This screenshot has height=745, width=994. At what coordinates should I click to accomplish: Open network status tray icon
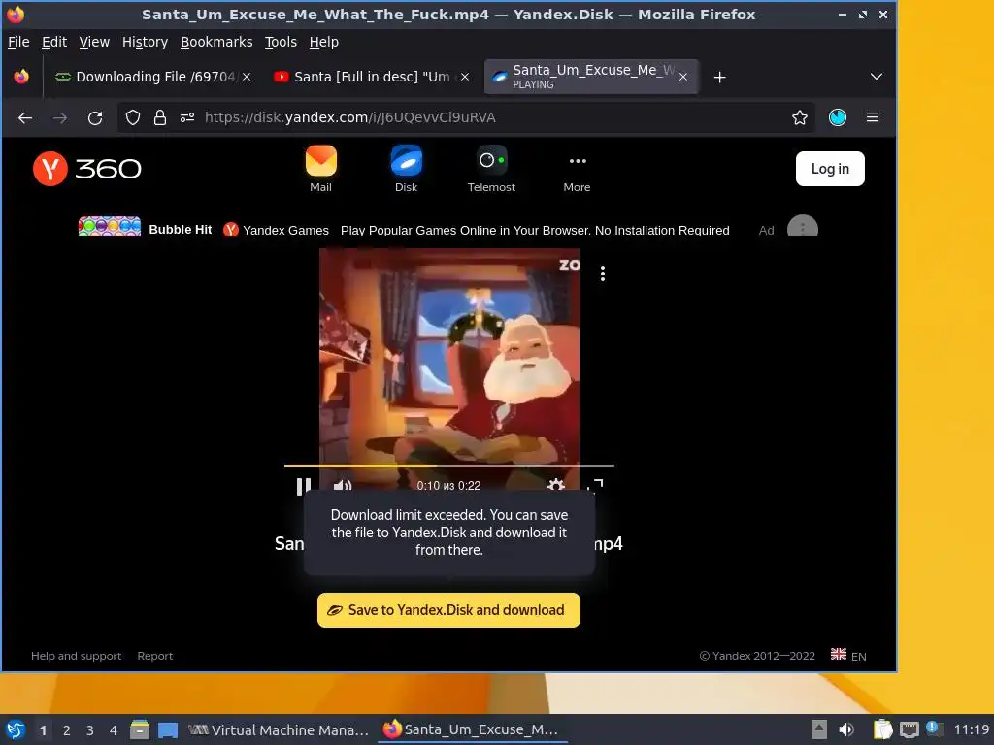909,729
